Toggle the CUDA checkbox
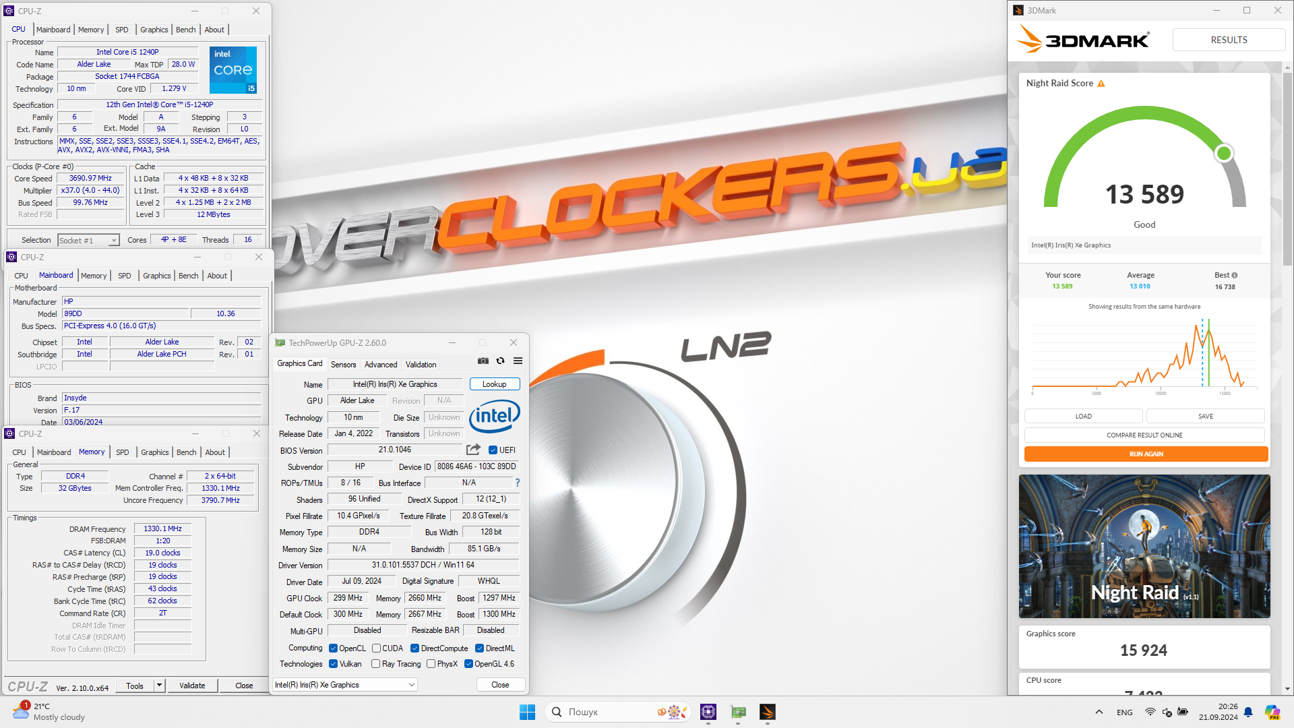Viewport: 1294px width, 728px height. [x=376, y=648]
